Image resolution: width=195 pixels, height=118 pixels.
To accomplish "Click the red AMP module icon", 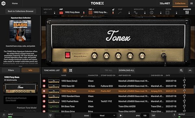I will (61, 13).
